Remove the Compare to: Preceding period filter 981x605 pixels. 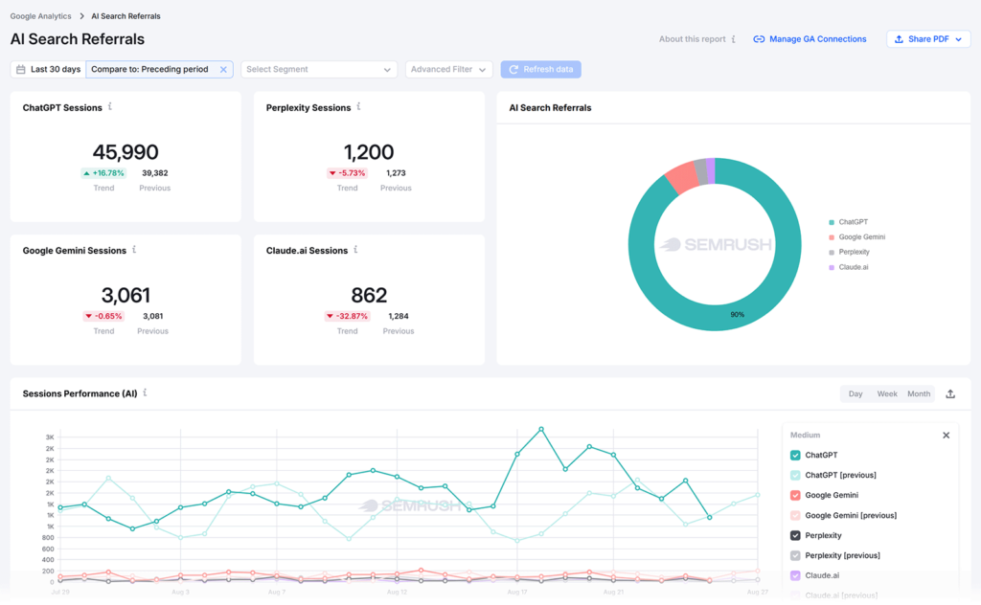(x=223, y=69)
